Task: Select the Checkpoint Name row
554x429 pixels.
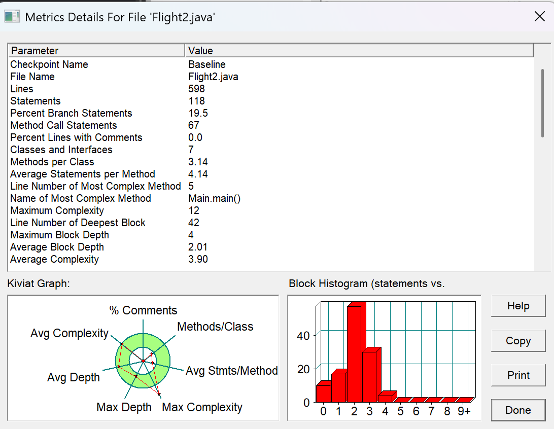Action: click(270, 64)
